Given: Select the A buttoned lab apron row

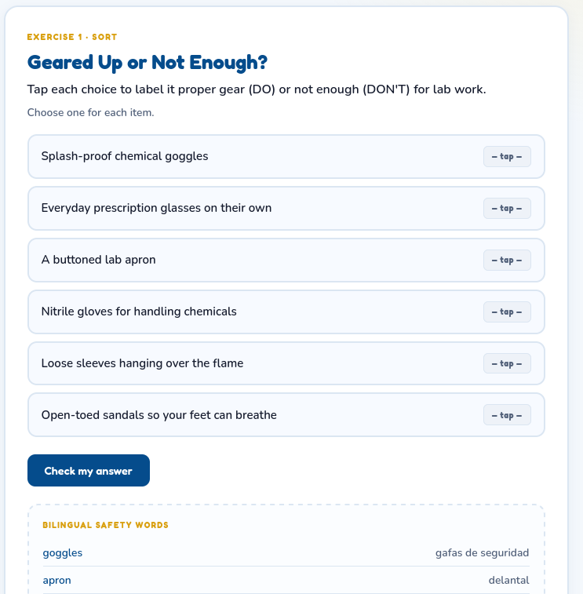Looking at the screenshot, I should click(286, 260).
